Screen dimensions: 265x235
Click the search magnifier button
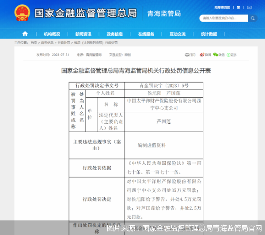click(253, 18)
